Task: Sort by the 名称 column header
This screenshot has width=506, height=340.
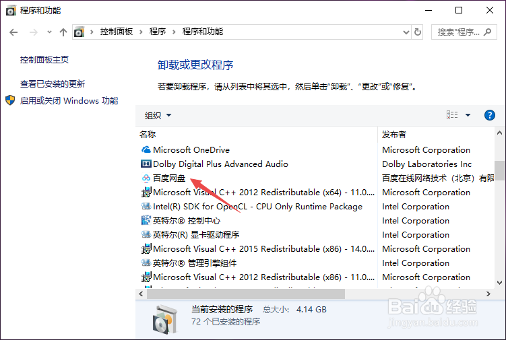Action: pyautogui.click(x=148, y=134)
